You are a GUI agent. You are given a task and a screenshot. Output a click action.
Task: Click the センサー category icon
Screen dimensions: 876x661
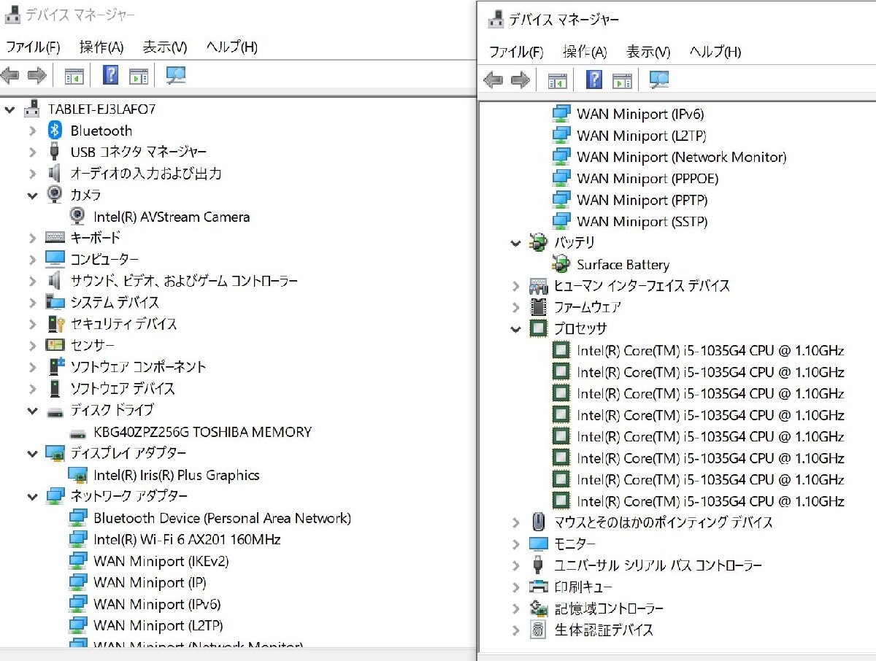click(55, 345)
